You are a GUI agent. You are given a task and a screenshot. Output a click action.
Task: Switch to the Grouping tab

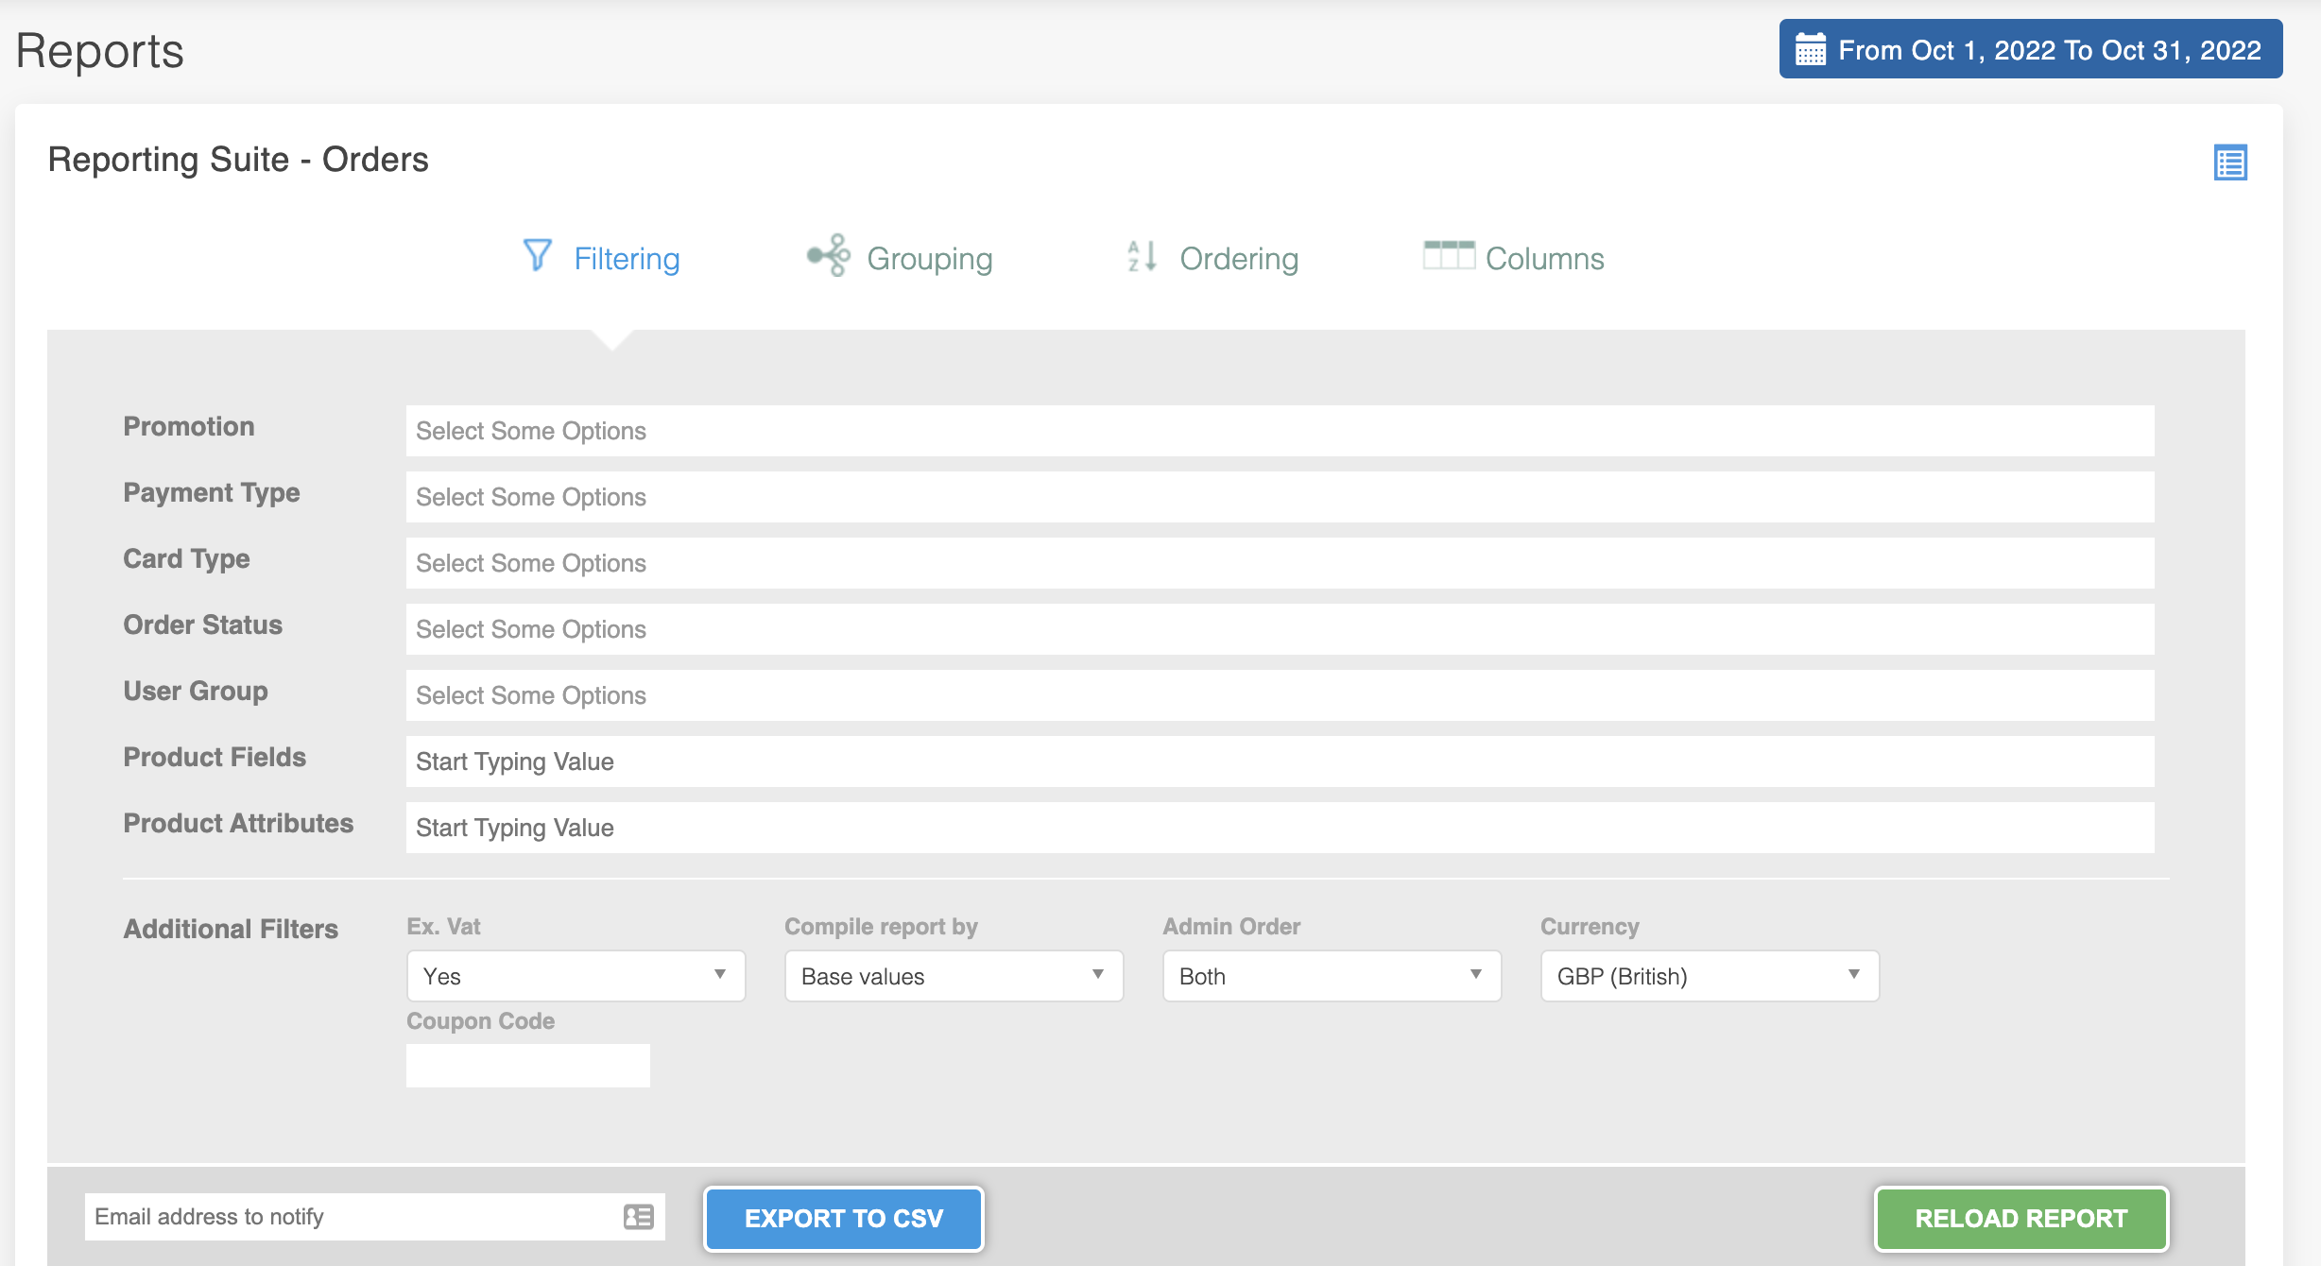click(929, 258)
